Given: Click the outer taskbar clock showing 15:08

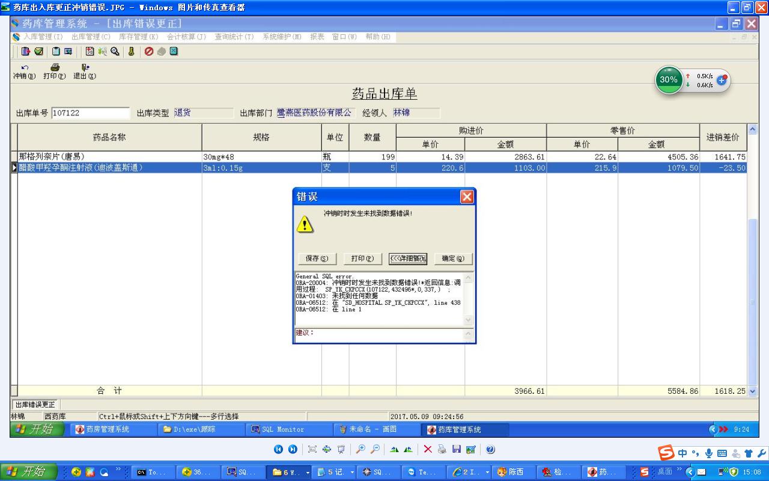Looking at the screenshot, I should point(752,472).
